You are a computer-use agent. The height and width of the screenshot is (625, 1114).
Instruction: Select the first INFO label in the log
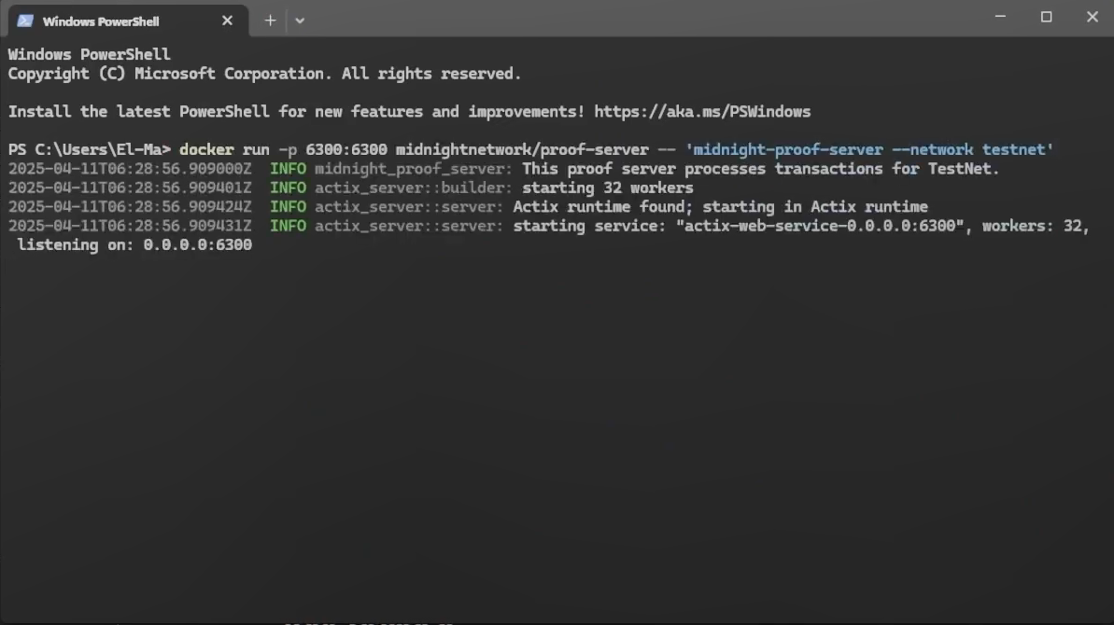289,168
